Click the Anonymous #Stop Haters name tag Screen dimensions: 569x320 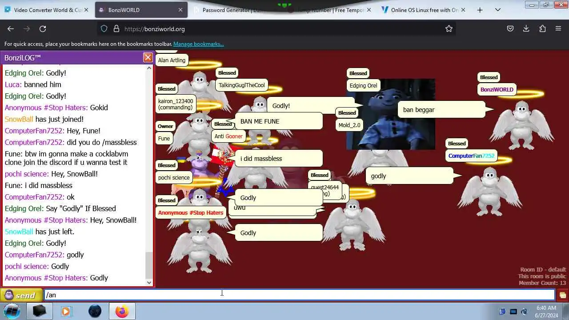tap(191, 212)
